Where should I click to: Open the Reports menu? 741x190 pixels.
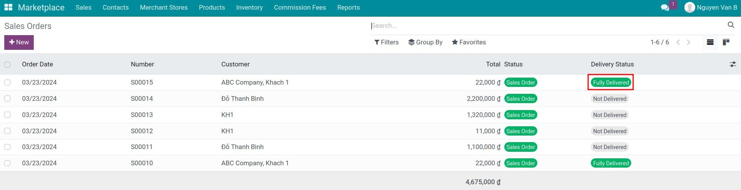pyautogui.click(x=348, y=7)
